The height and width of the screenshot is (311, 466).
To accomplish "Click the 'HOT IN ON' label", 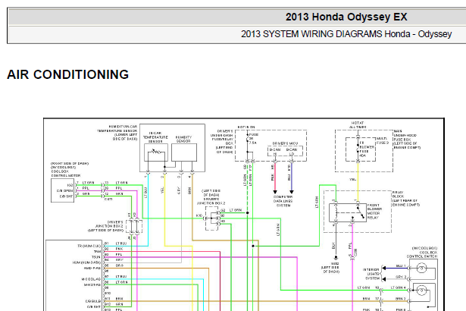I will [246, 127].
